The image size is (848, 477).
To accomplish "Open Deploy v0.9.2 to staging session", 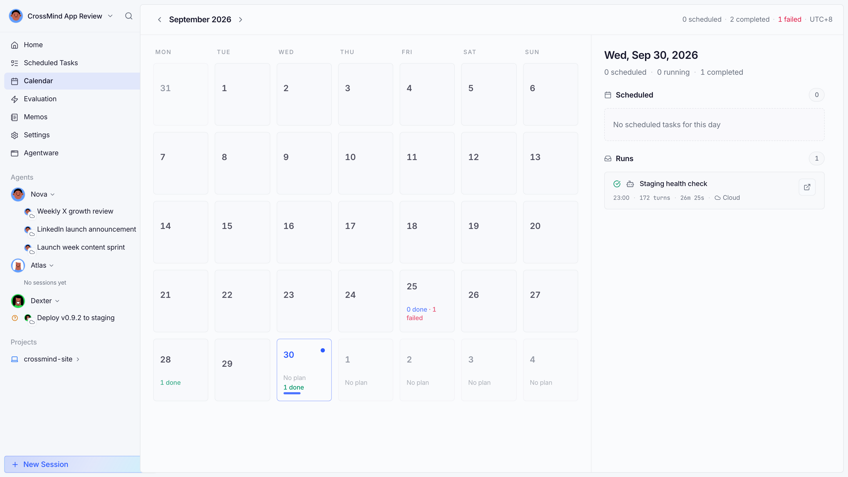I will point(76,318).
